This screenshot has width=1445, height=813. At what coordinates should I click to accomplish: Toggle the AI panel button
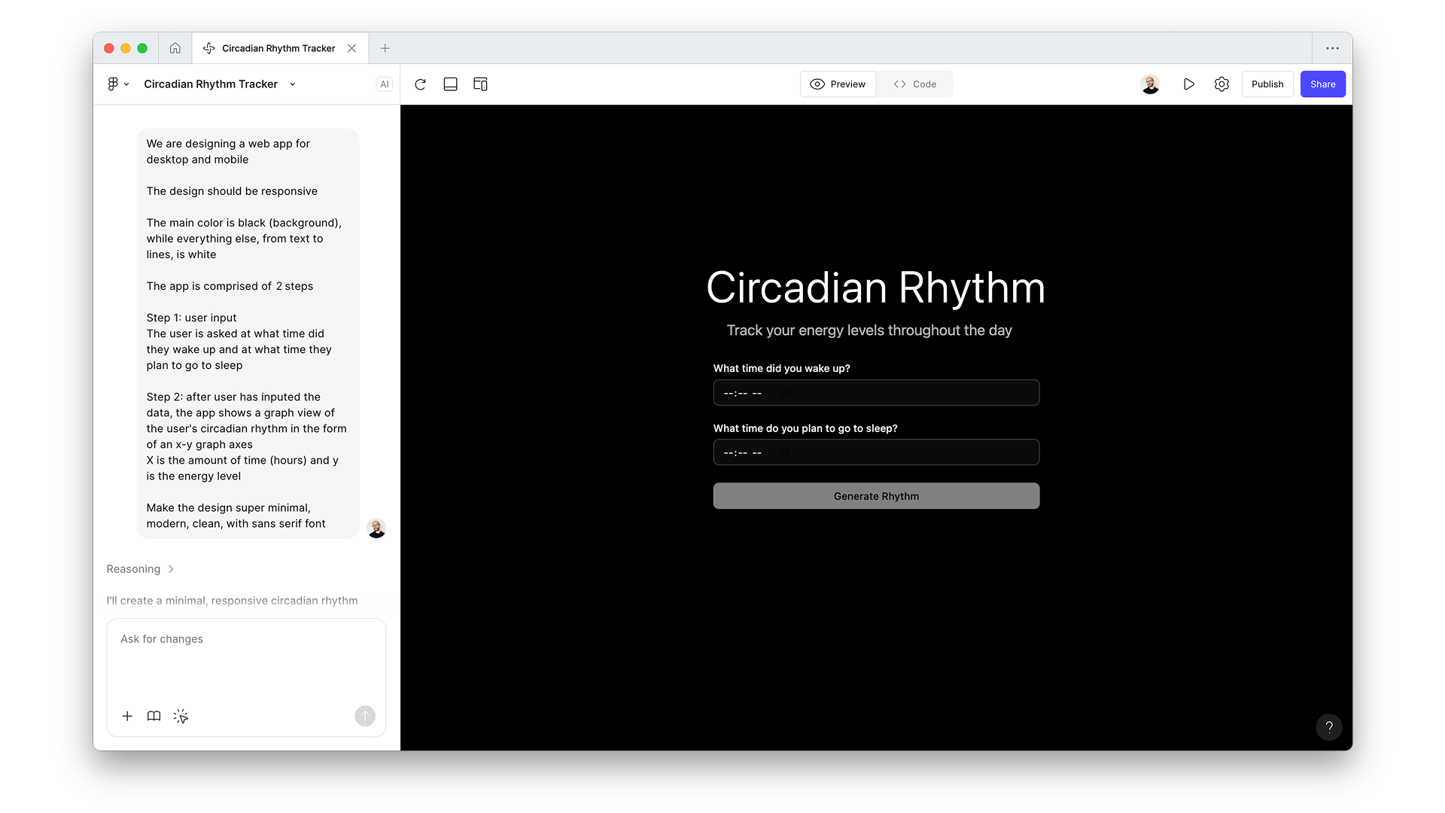coord(384,84)
